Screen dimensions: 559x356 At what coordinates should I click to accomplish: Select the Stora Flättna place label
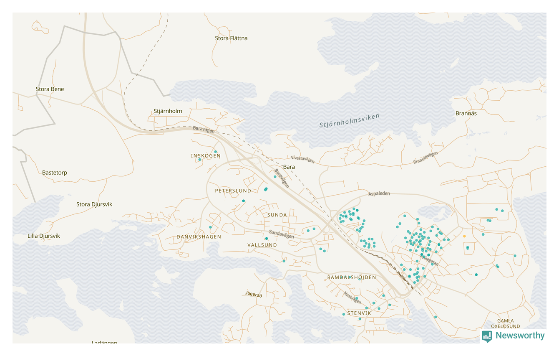[x=231, y=38]
